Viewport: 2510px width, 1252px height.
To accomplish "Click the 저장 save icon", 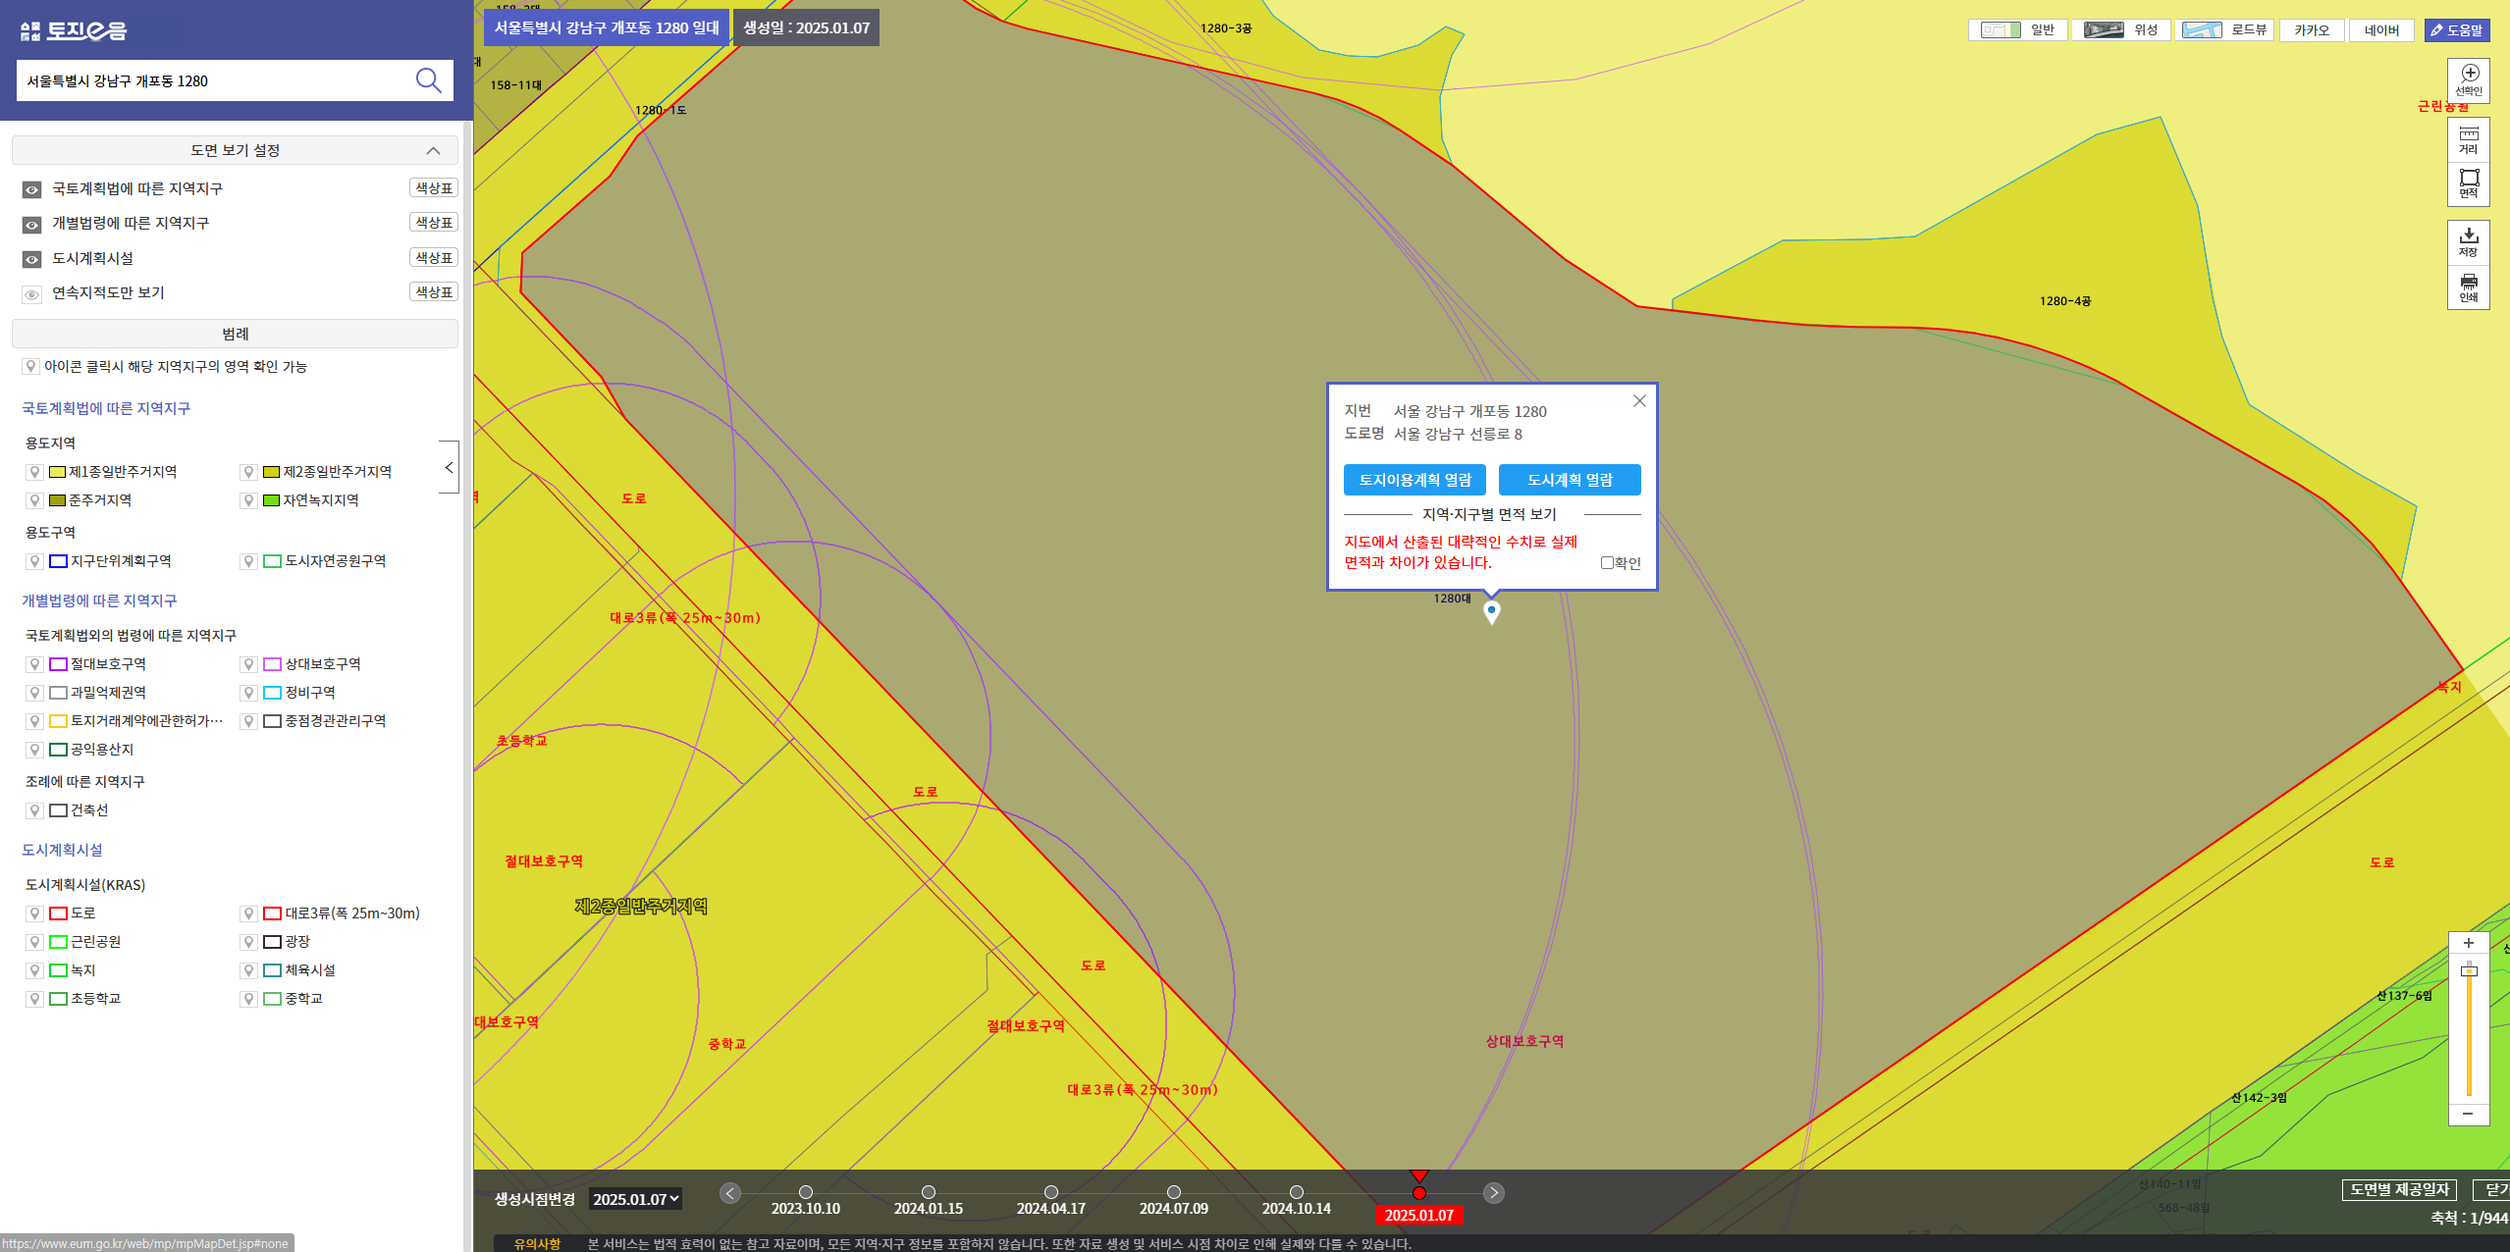I will coord(2468,242).
